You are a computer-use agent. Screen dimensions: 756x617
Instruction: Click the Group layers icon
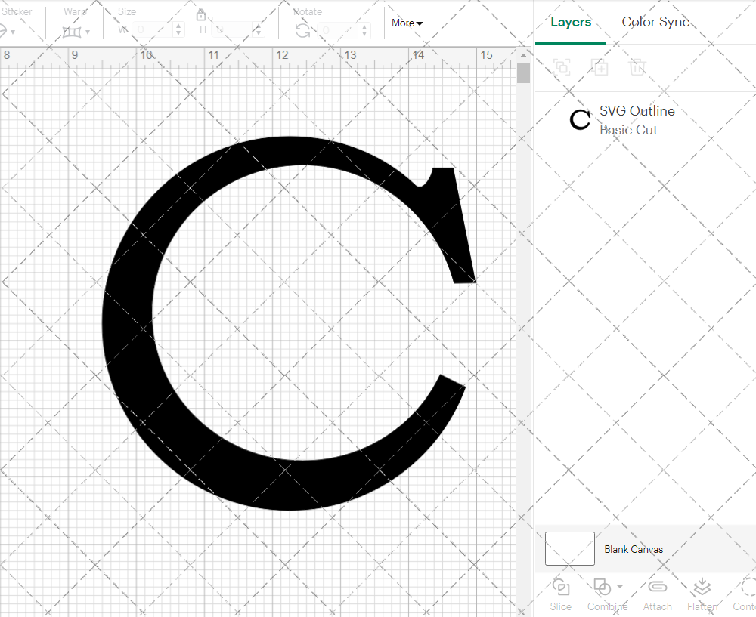(561, 67)
